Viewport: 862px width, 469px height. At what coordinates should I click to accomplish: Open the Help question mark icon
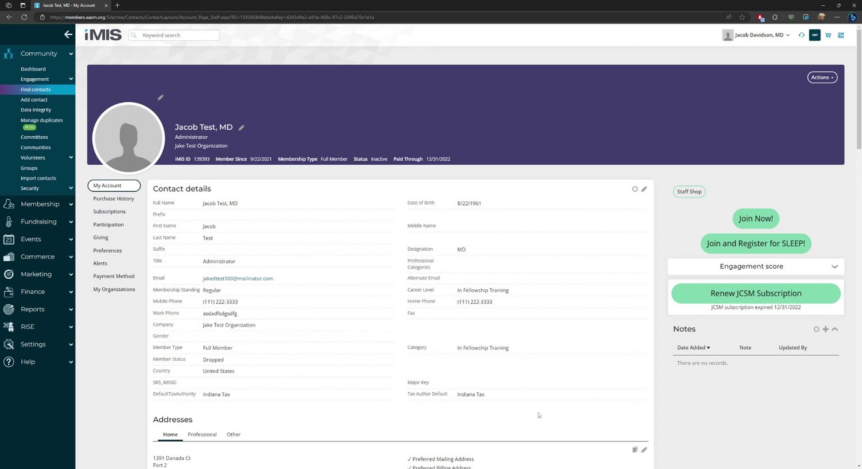(x=8, y=362)
